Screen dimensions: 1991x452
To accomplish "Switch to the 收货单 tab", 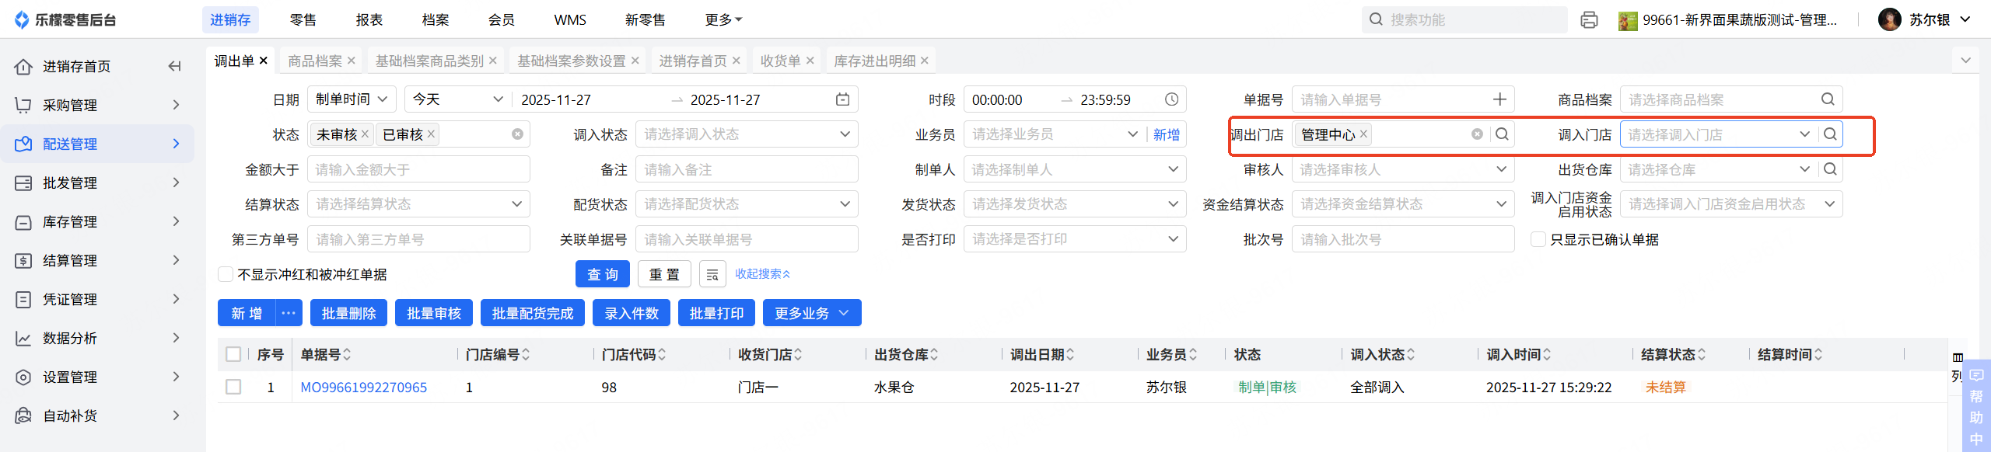I will tap(780, 61).
